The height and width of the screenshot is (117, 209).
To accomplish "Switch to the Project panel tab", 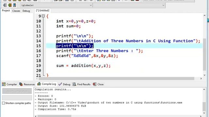I will coord(6,10).
